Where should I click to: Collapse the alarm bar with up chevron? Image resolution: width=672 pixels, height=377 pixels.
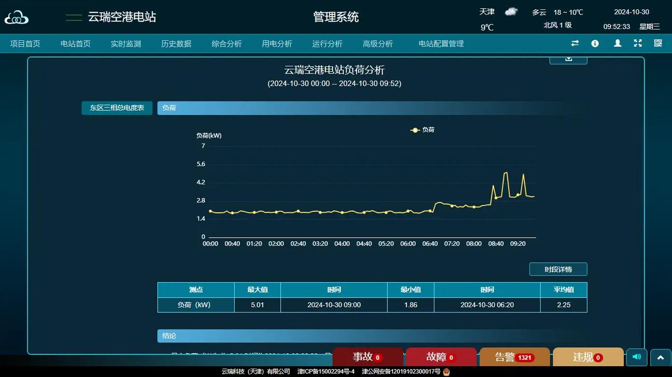click(661, 357)
